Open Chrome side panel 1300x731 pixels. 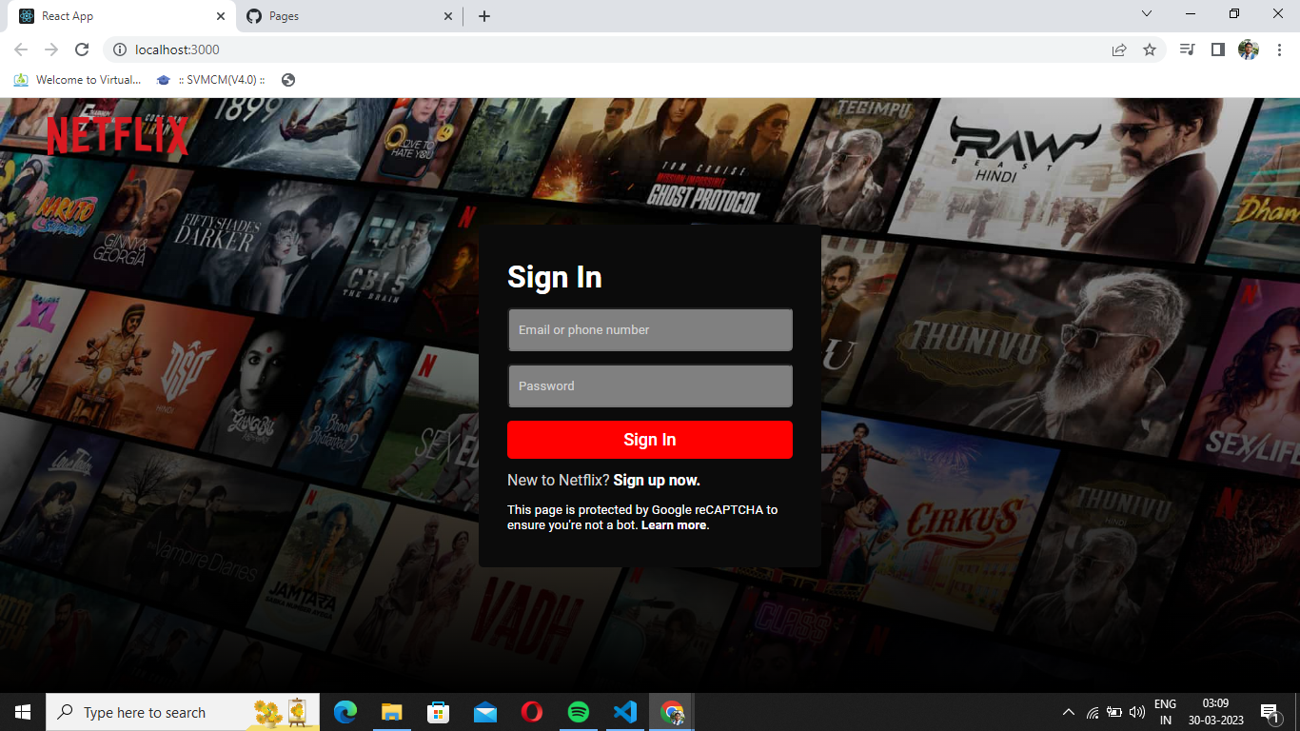[x=1217, y=49]
